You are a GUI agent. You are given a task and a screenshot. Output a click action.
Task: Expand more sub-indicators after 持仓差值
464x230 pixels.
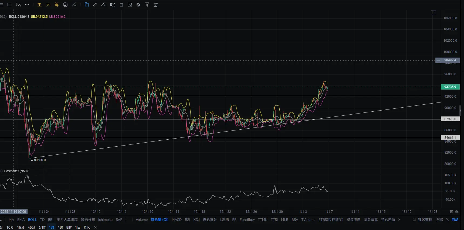point(399,220)
